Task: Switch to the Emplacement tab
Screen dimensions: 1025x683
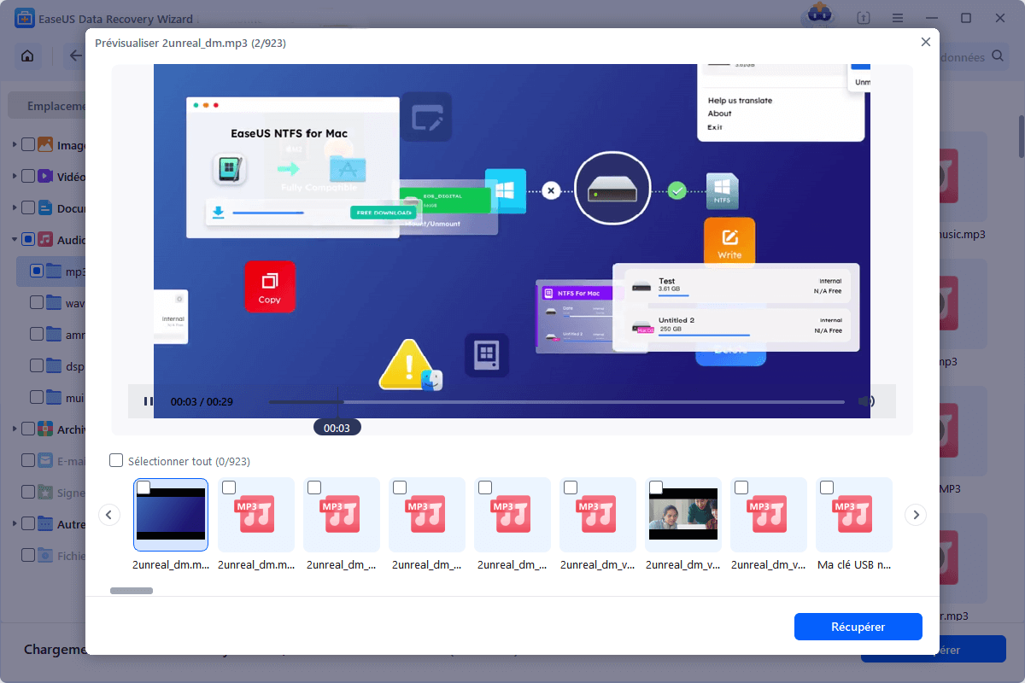Action: pyautogui.click(x=51, y=107)
